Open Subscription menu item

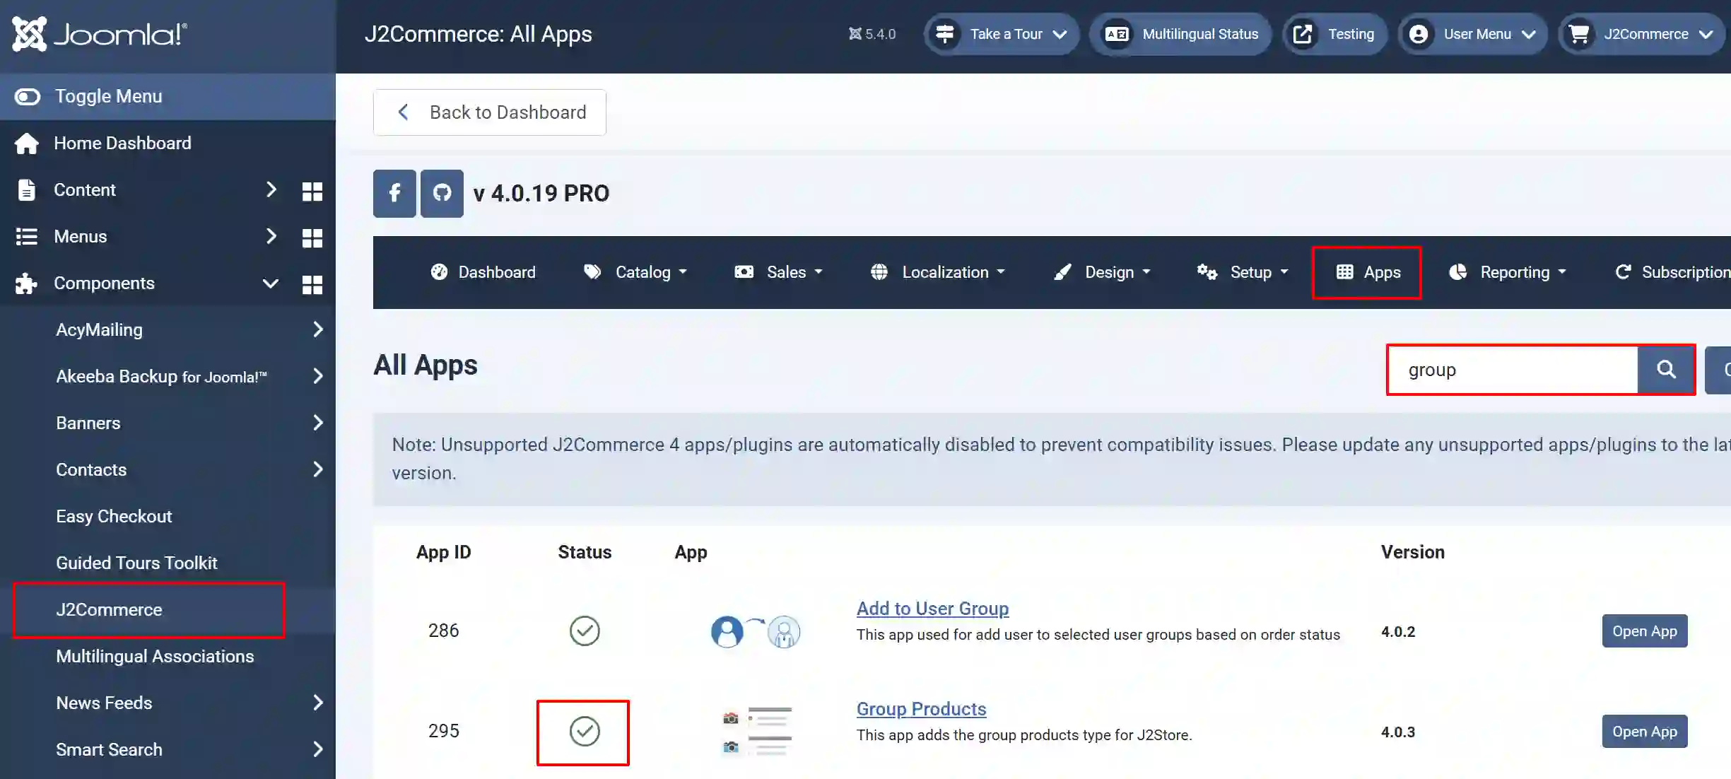[x=1672, y=272]
